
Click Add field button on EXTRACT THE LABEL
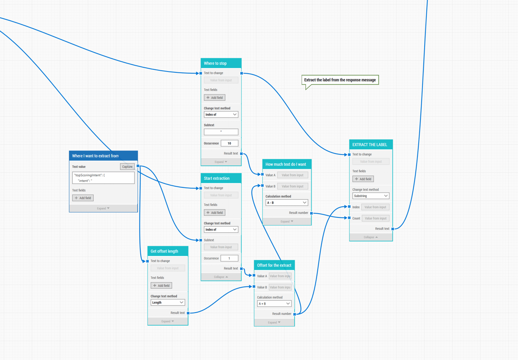363,179
